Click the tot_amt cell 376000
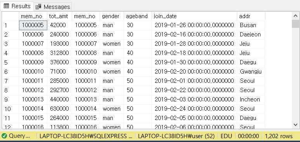Screen dimensions: 300x142 tap(60, 63)
